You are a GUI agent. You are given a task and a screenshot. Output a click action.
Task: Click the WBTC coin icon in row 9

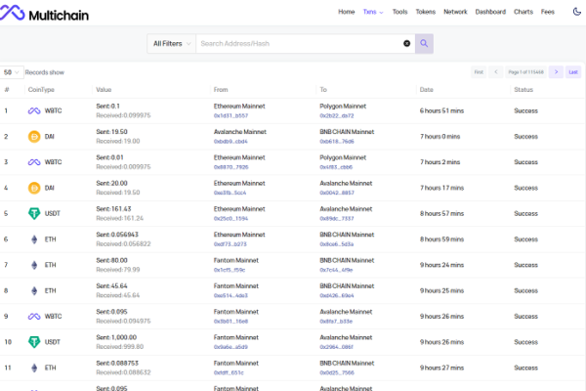(34, 317)
